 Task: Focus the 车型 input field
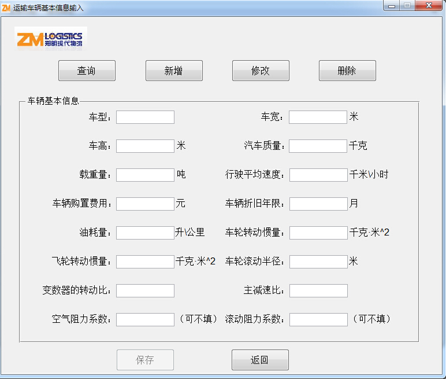coord(145,117)
